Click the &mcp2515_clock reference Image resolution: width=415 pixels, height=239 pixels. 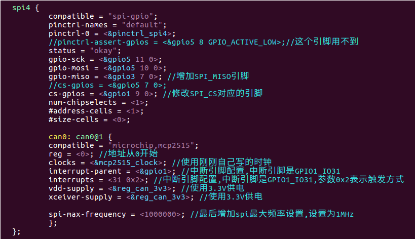[x=126, y=163]
